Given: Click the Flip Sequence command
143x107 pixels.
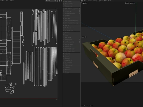Looking at the screenshot, I should point(69,65).
